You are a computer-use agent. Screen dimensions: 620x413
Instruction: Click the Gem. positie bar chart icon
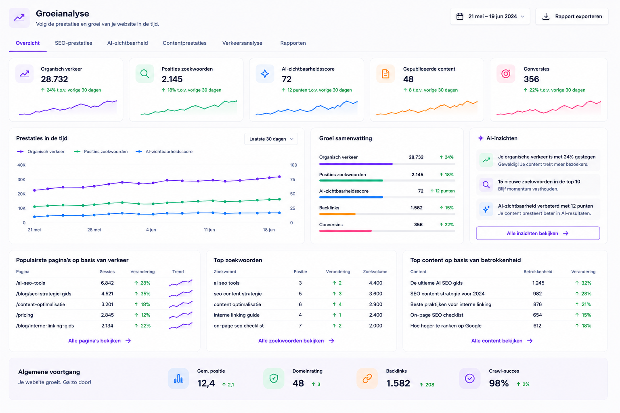pyautogui.click(x=178, y=378)
